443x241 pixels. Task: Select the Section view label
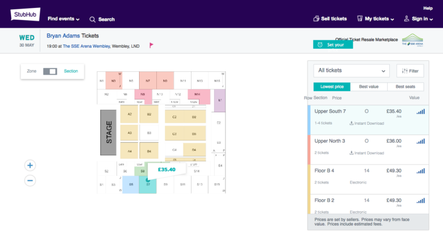pyautogui.click(x=71, y=71)
